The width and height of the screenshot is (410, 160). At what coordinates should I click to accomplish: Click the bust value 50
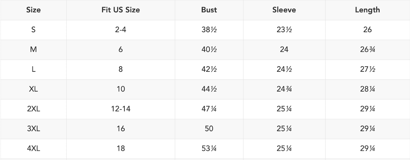point(209,129)
